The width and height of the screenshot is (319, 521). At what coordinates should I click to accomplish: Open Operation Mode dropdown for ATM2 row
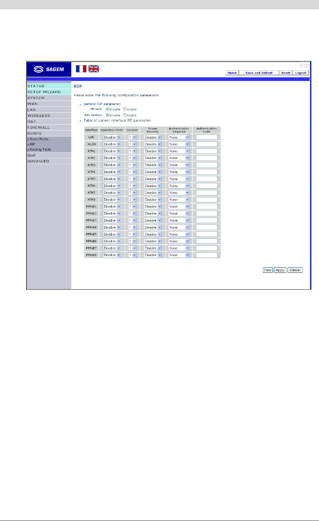112,158
